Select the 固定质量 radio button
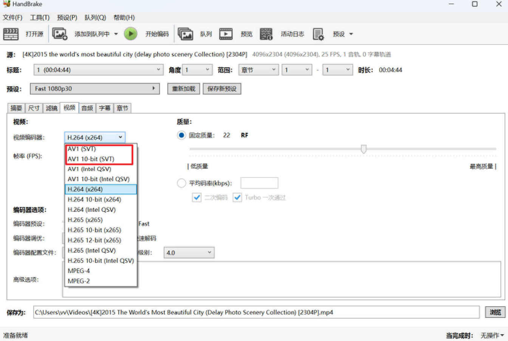The image size is (508, 341). click(x=181, y=135)
